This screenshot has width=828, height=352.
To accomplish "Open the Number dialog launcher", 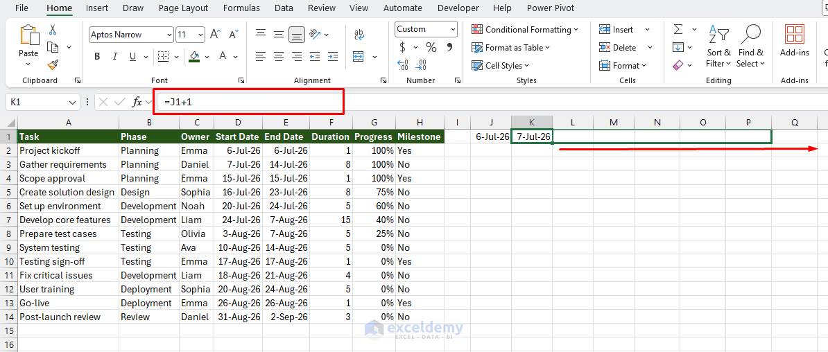I will (458, 81).
